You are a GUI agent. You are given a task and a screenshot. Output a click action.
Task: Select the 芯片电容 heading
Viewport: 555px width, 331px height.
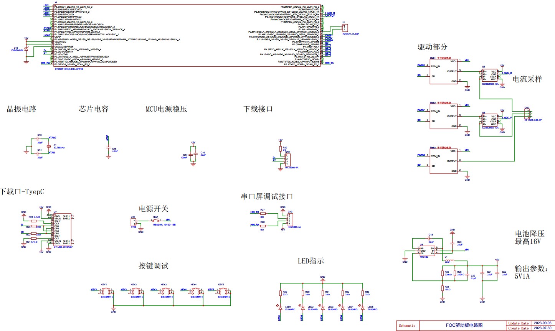[x=94, y=109]
